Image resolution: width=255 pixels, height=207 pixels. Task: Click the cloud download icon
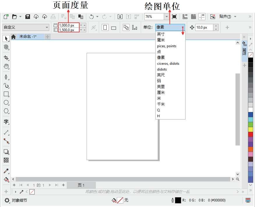pyautogui.click(x=36, y=17)
